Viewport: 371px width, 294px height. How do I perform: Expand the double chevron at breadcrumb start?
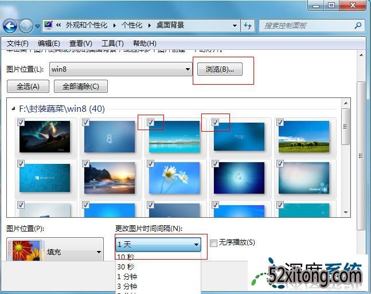click(58, 25)
